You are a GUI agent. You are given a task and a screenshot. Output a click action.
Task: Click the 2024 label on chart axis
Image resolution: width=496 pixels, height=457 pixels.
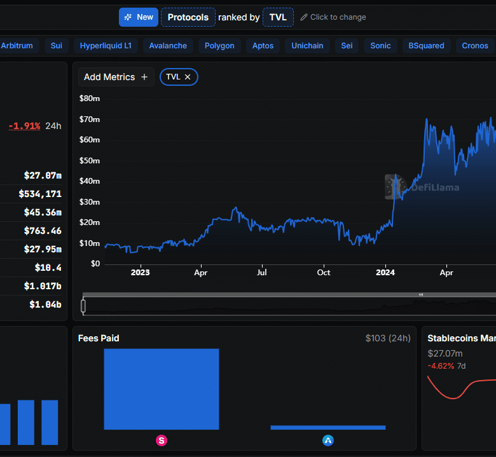(385, 272)
